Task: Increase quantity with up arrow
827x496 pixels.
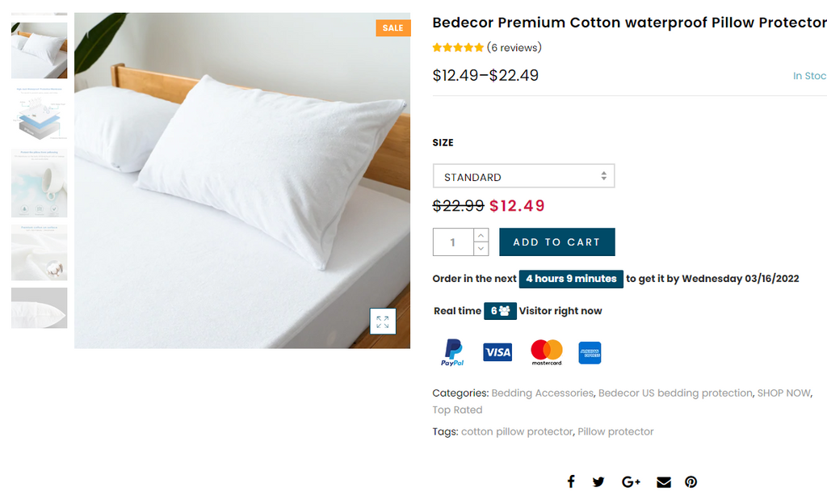Action: (x=481, y=235)
